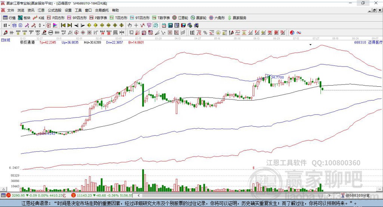Click the circular crosshair target icon

(x=76, y=33)
